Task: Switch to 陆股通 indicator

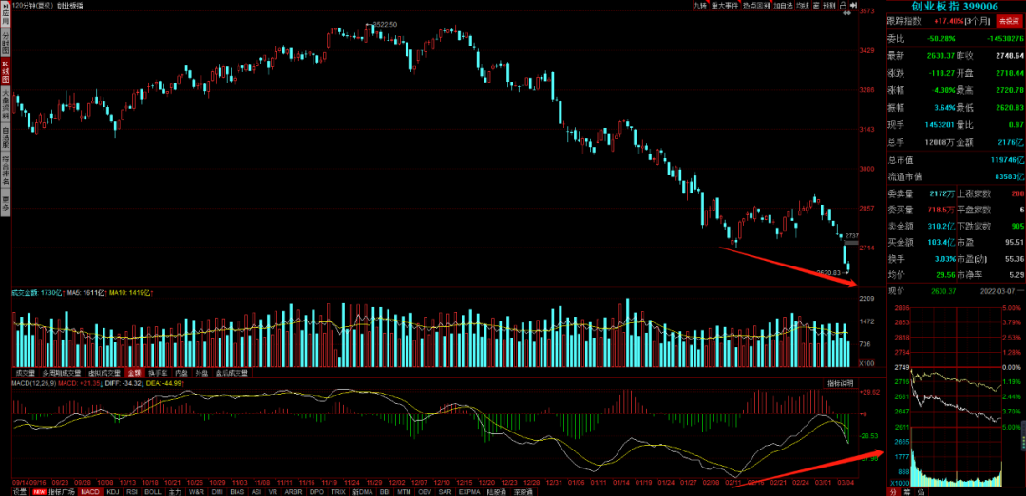Action: click(x=497, y=491)
